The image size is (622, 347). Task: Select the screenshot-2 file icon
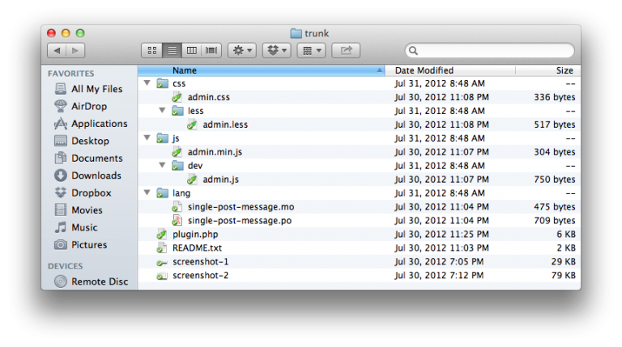tap(162, 276)
